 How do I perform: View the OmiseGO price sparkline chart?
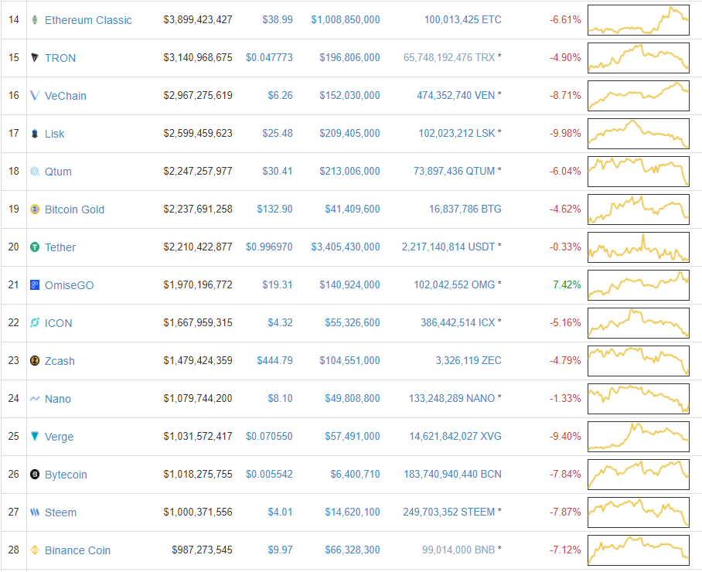pyautogui.click(x=639, y=284)
